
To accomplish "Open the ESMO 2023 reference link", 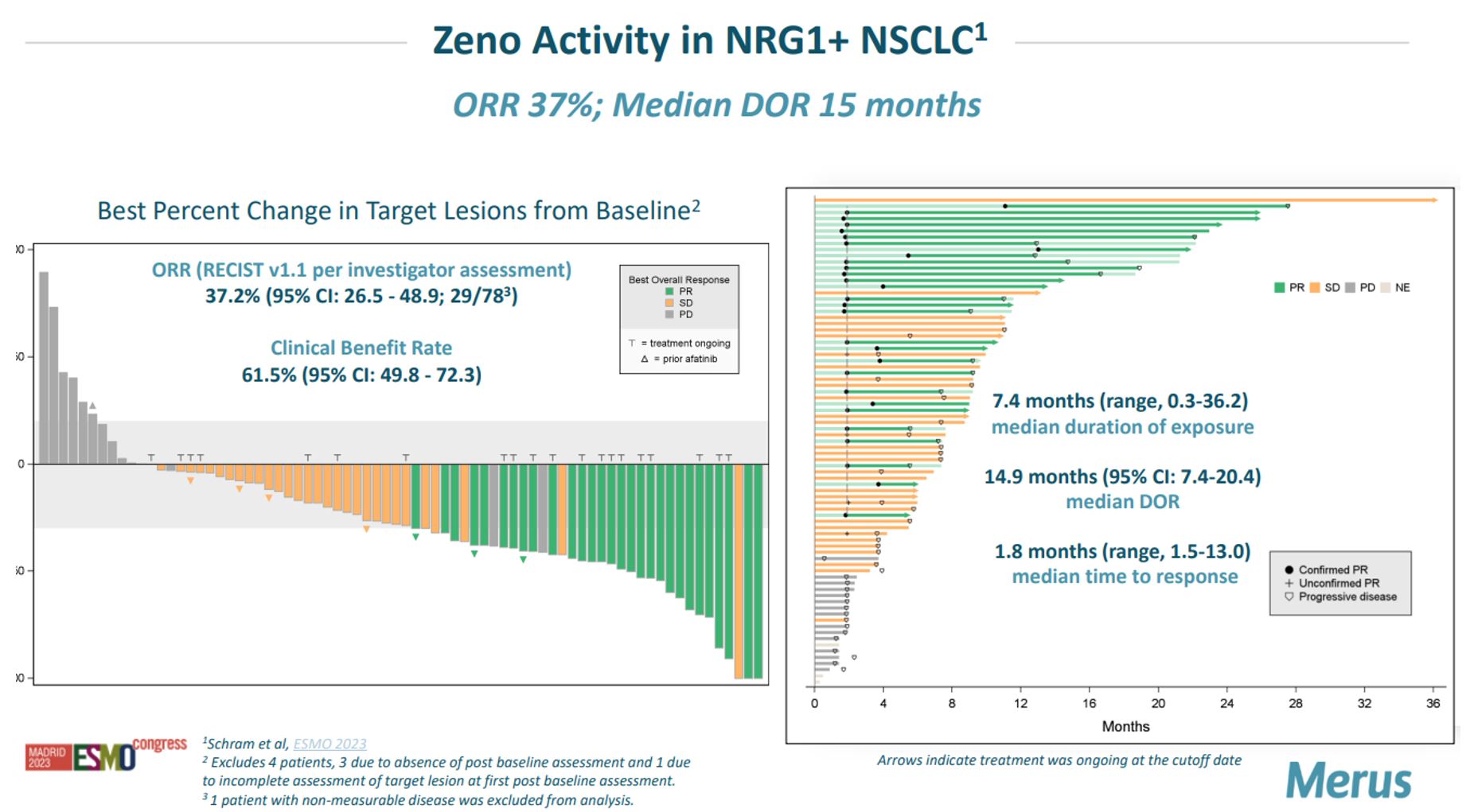I will tap(330, 744).
